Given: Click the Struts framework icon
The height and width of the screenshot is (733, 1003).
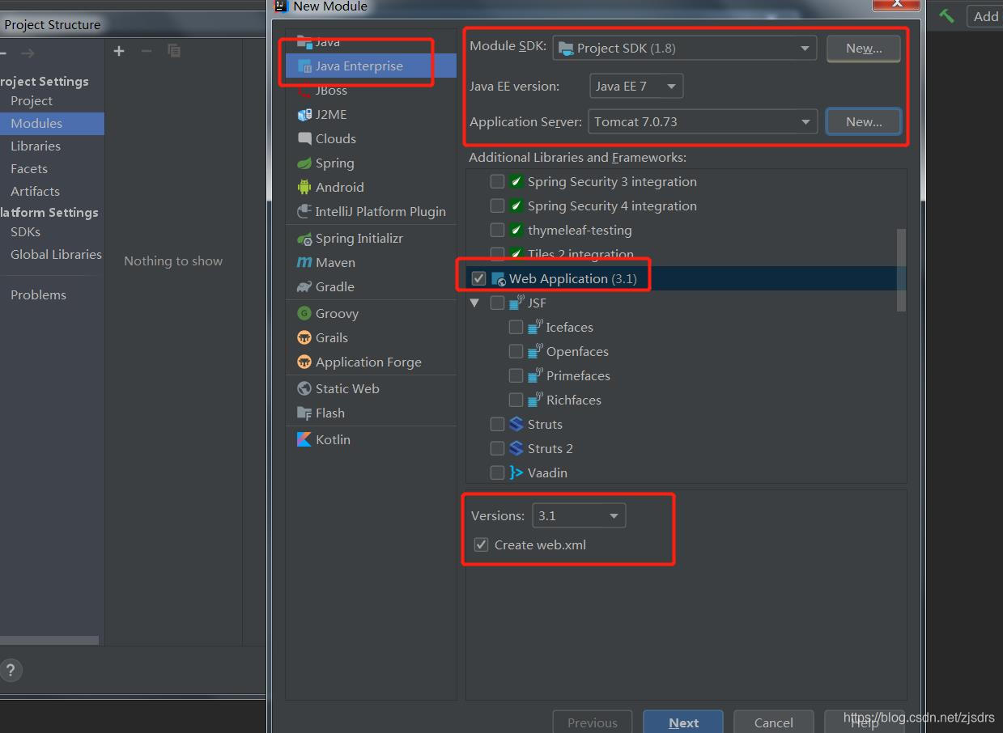Looking at the screenshot, I should [516, 425].
